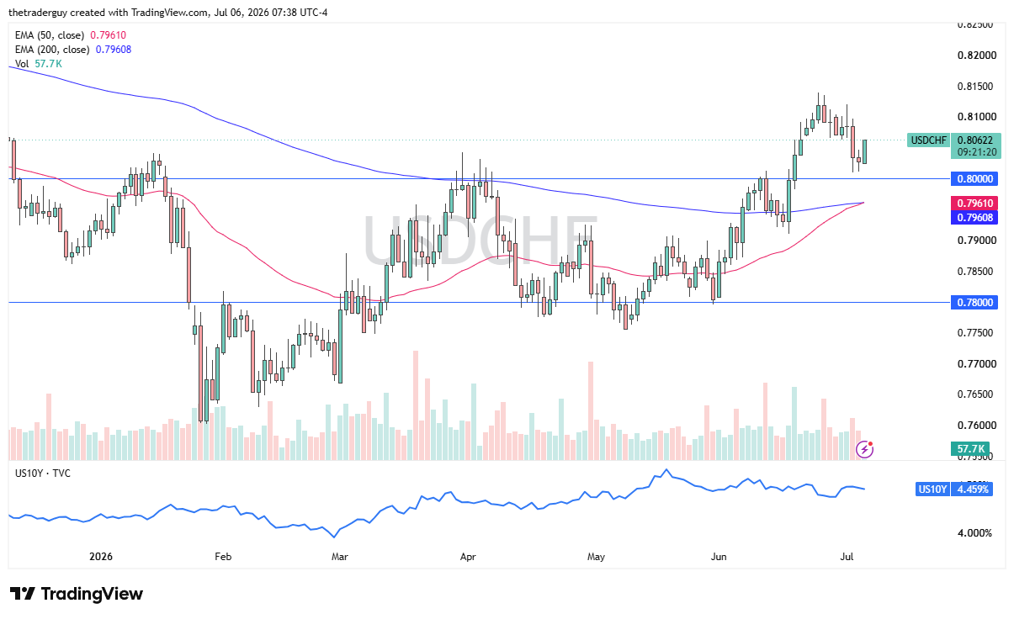
Task: Click the 4.459% yield value label
Action: [x=974, y=489]
